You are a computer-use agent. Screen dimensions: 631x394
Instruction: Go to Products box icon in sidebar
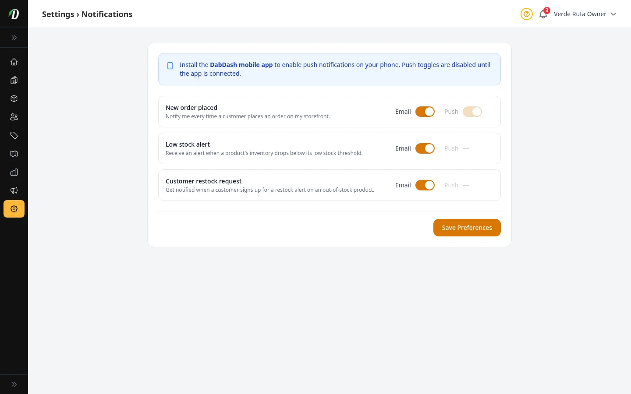pos(14,98)
